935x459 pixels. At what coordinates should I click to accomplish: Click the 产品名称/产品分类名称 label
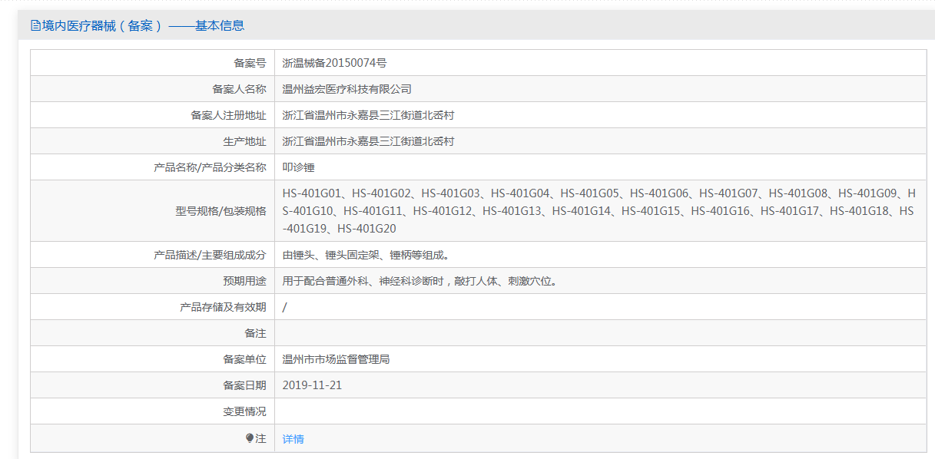[210, 167]
